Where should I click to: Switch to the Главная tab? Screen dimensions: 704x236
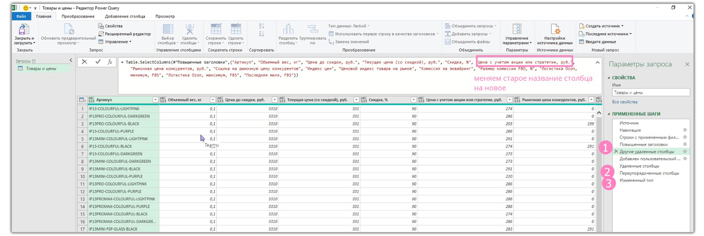coord(44,16)
